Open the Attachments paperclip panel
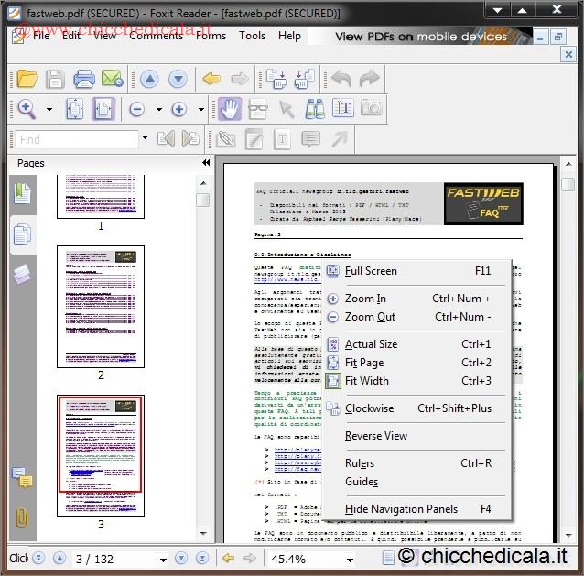The image size is (584, 576). point(22,518)
